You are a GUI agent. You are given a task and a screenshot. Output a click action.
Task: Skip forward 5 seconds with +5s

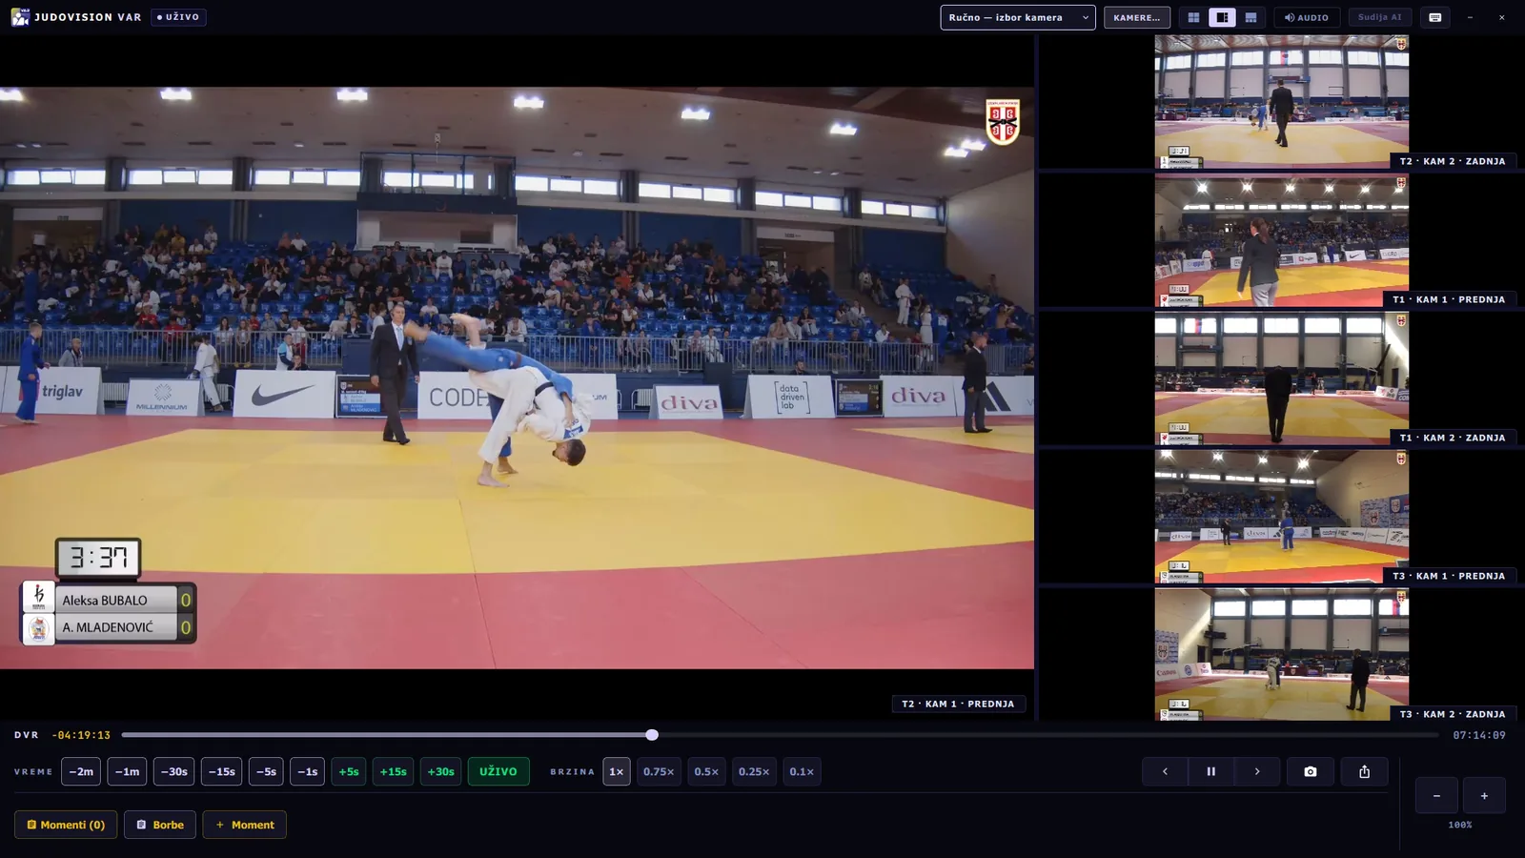point(349,771)
